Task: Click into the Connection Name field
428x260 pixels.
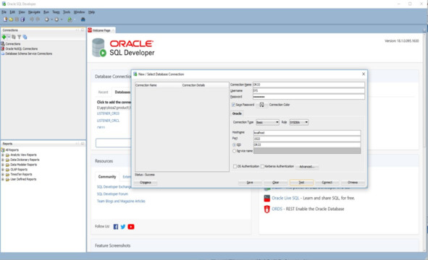Action: pyautogui.click(x=309, y=84)
